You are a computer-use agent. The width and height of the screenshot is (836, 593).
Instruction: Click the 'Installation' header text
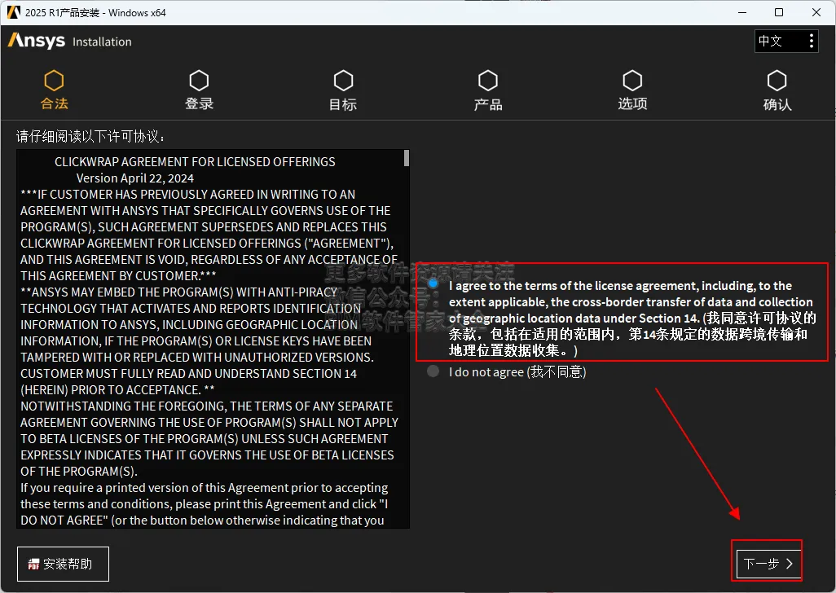point(102,42)
